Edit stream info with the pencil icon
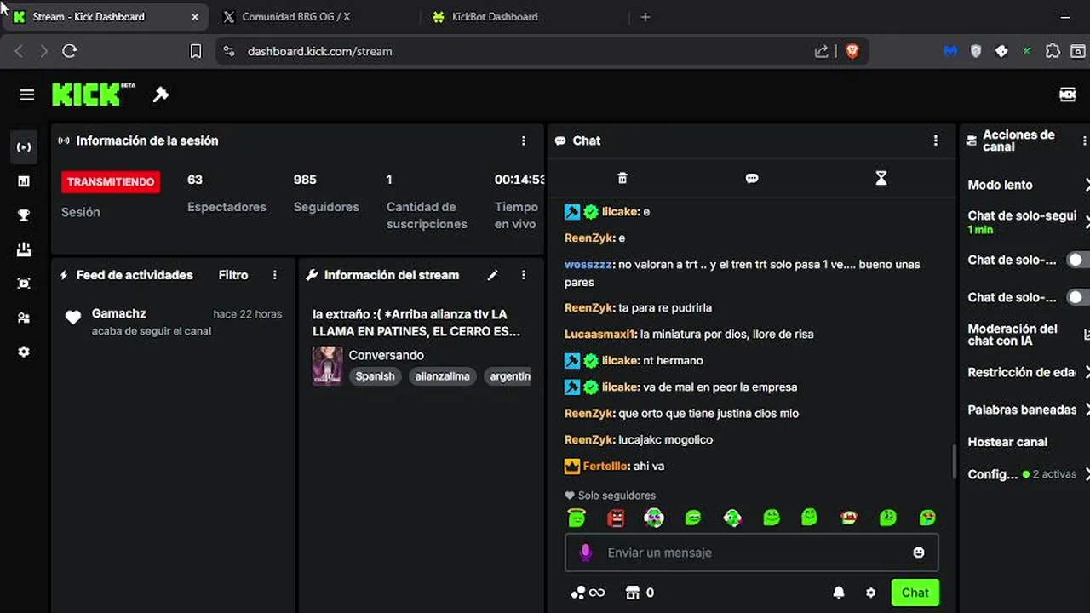 (492, 275)
